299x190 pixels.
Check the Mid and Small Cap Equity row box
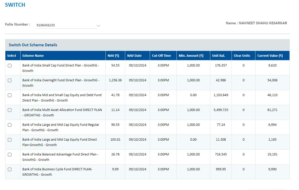click(9, 95)
